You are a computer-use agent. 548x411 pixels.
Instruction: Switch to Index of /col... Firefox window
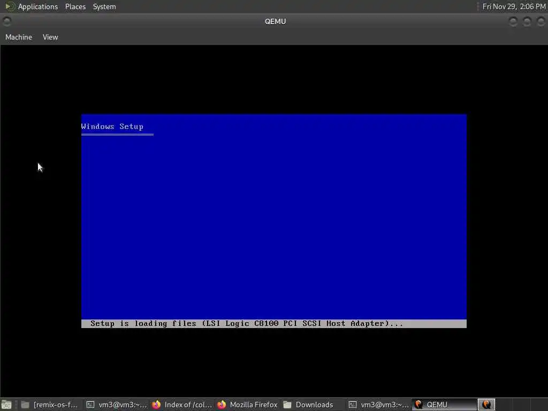click(x=182, y=405)
